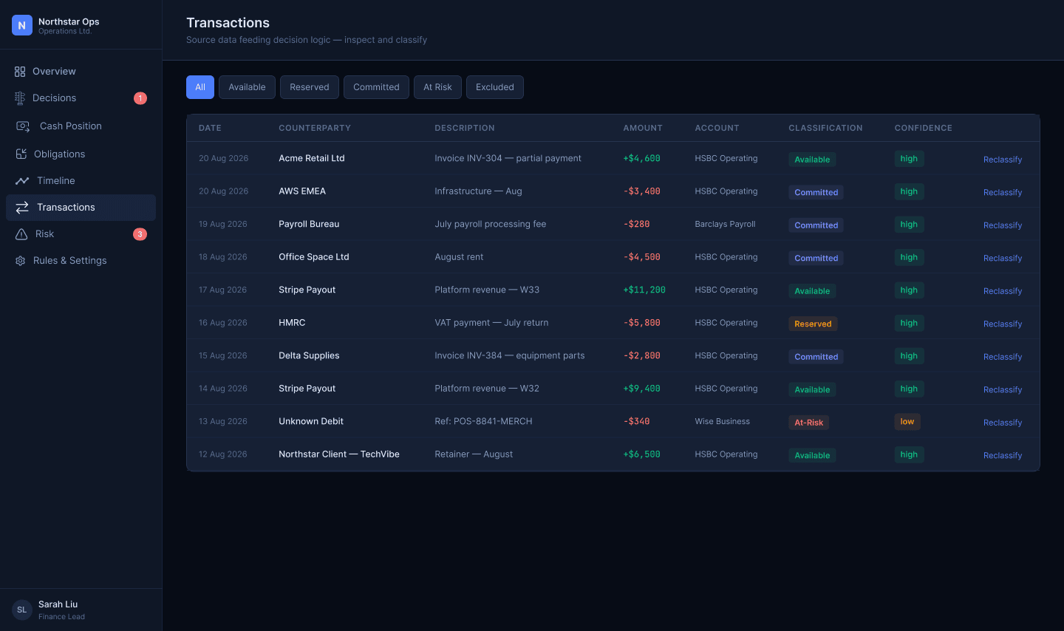The image size is (1064, 631).
Task: Click the Date column header
Action: (x=210, y=128)
